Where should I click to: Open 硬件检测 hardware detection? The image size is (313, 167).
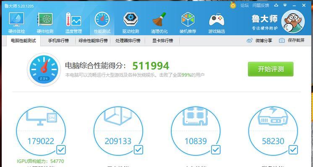(45, 23)
